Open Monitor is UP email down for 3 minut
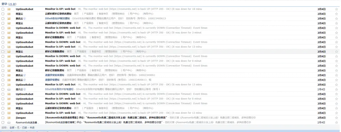Screen dimensions: 341x132 coord(60,33)
